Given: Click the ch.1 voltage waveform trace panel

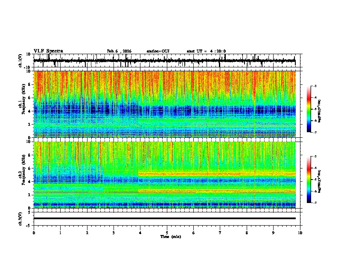Looking at the screenshot, I should pos(168,61).
